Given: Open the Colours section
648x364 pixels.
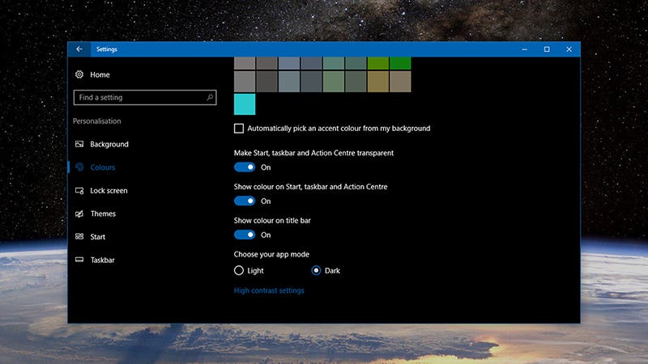Looking at the screenshot, I should coord(103,167).
